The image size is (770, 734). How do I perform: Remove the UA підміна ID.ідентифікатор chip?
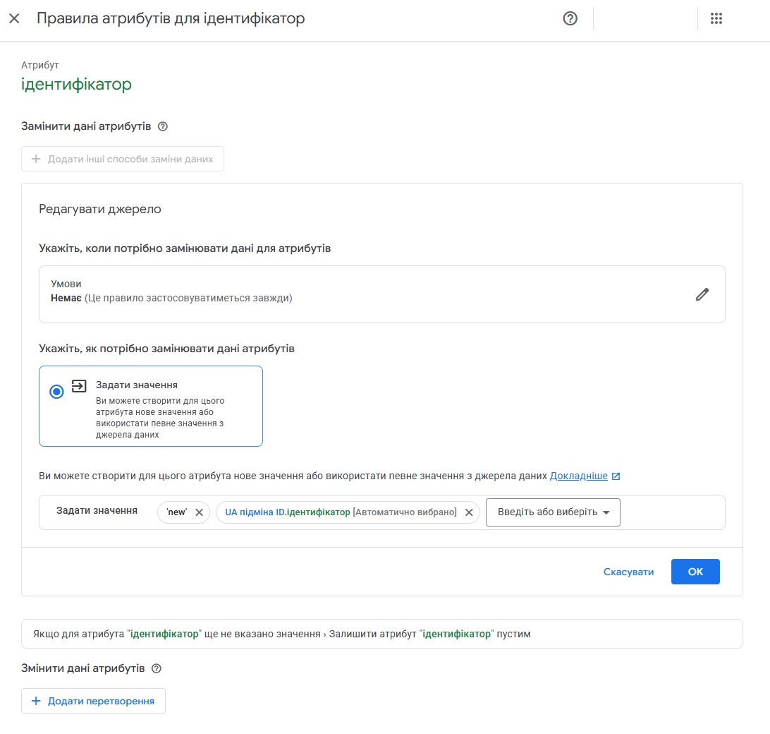469,512
